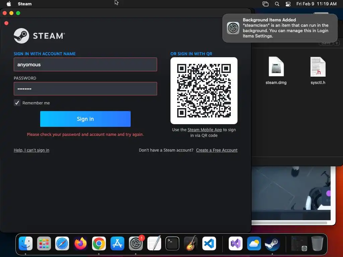Launch Terminal from the dock
The height and width of the screenshot is (257, 343).
pos(173,243)
